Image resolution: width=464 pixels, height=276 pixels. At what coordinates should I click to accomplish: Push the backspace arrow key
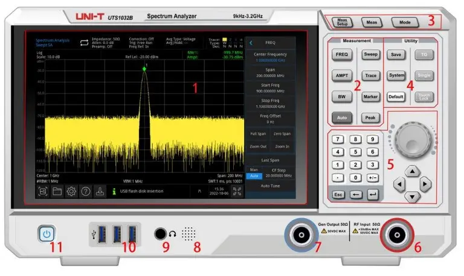click(x=356, y=195)
